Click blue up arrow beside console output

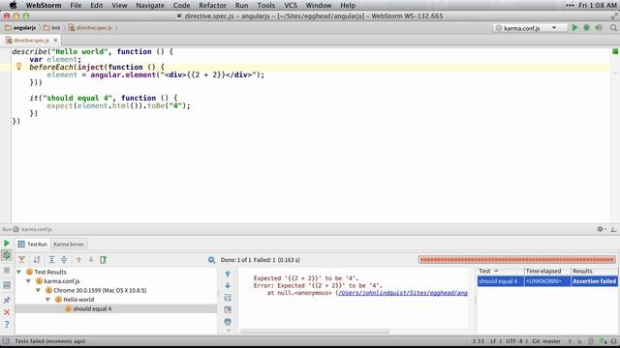click(x=228, y=274)
